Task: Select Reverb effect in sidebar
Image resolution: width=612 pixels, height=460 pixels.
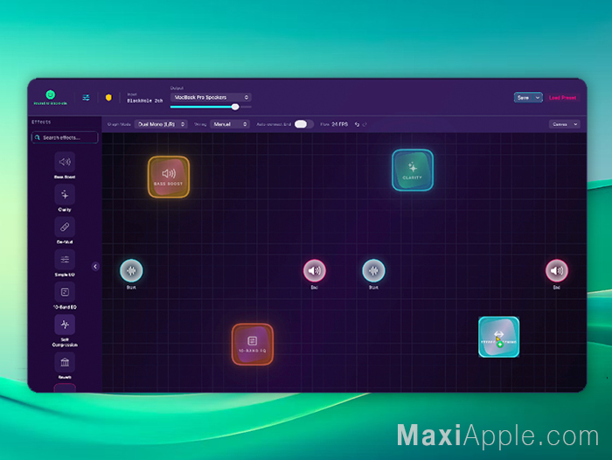Action: coord(65,366)
